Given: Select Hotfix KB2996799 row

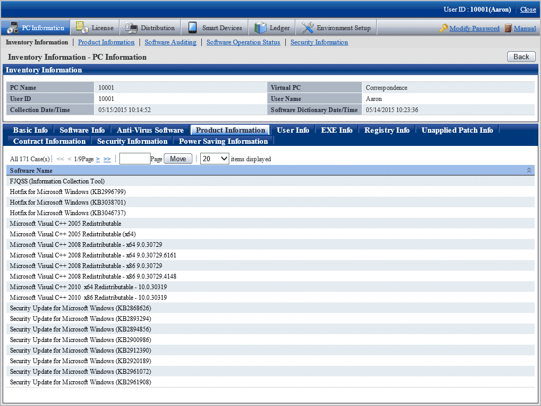Looking at the screenshot, I should pyautogui.click(x=270, y=191).
